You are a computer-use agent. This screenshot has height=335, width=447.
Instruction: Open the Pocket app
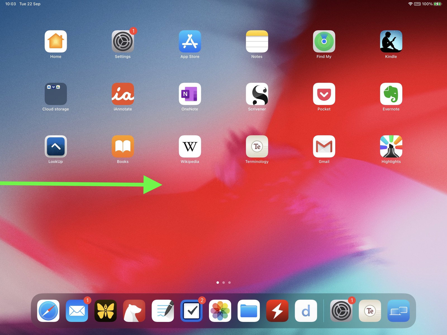click(324, 94)
